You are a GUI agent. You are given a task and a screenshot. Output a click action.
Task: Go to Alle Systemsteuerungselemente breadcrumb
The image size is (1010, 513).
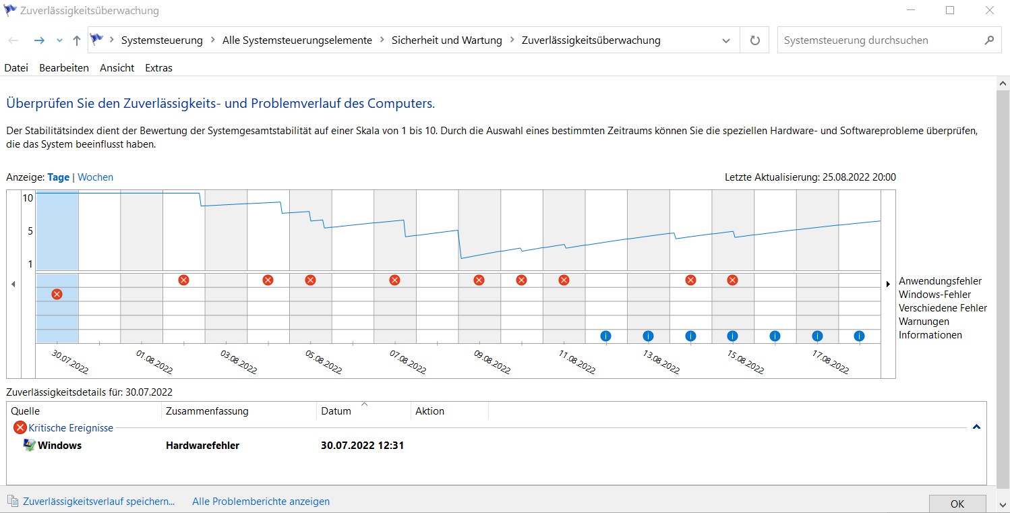[297, 40]
